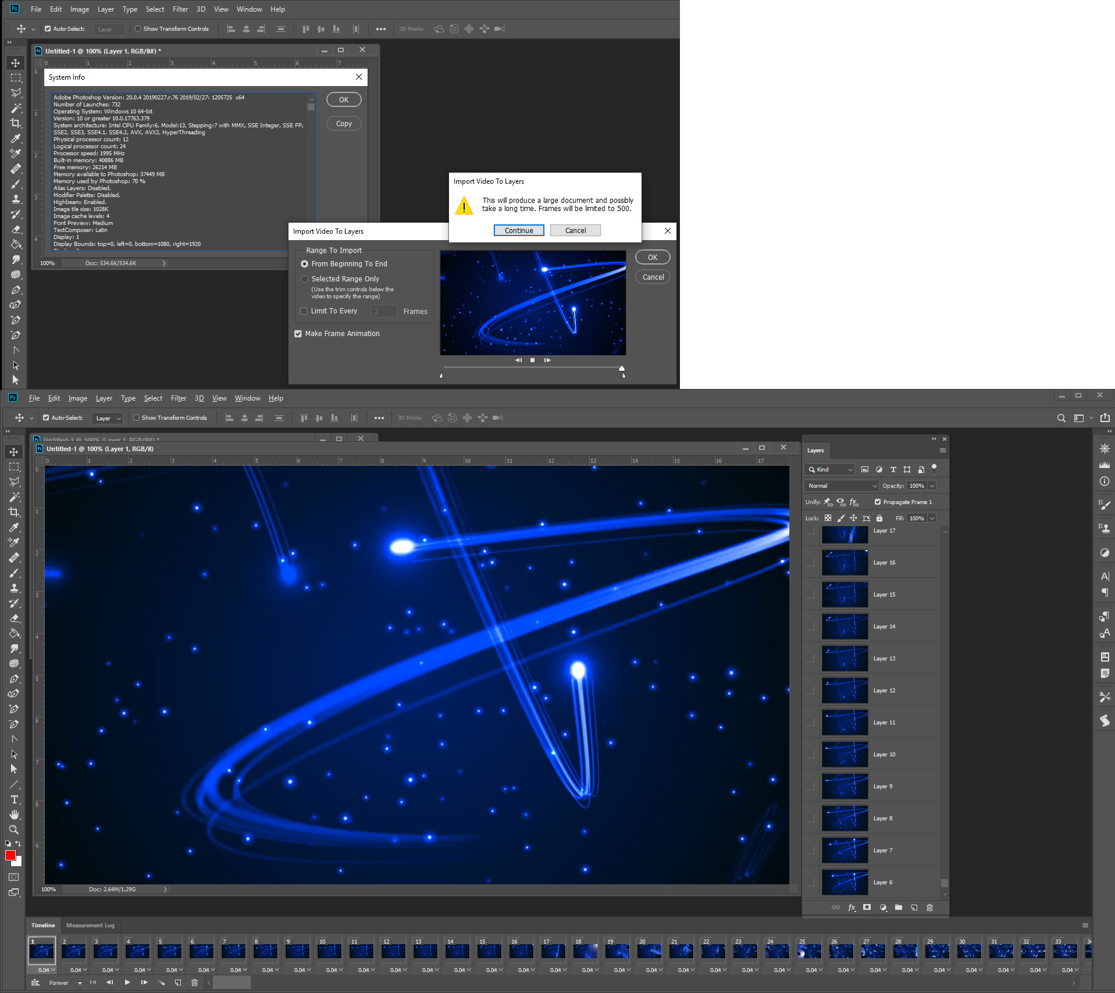Click the foreground color swatch
1115x993 pixels.
coord(10,855)
